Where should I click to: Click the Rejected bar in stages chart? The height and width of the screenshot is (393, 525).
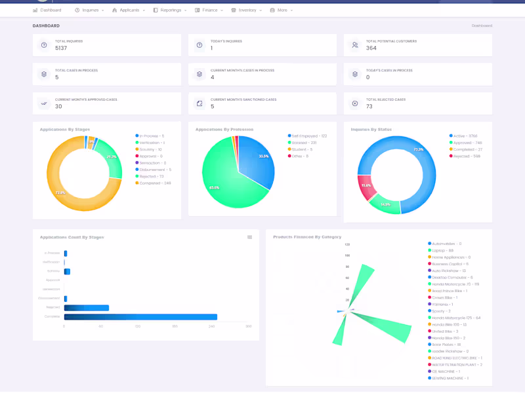[87, 308]
